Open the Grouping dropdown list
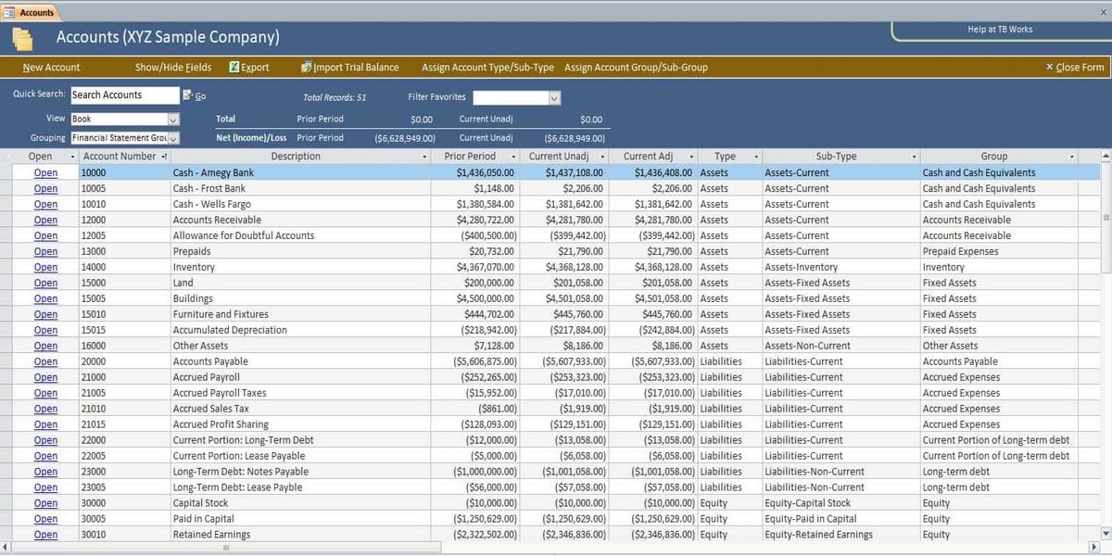The image size is (1112, 556). coord(173,138)
